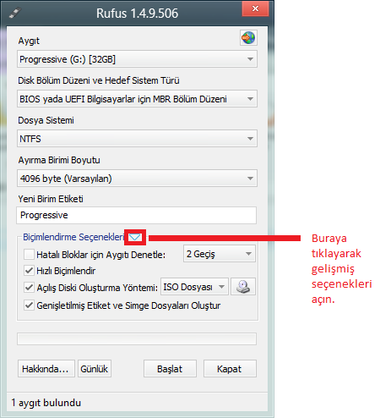Open the Günlük log window

click(x=95, y=369)
